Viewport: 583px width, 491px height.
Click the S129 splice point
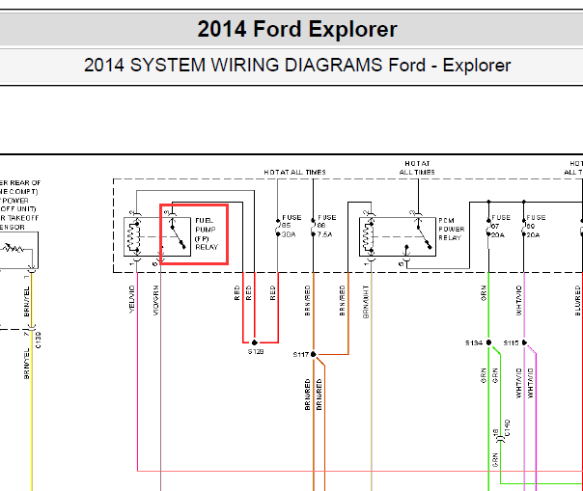point(255,342)
